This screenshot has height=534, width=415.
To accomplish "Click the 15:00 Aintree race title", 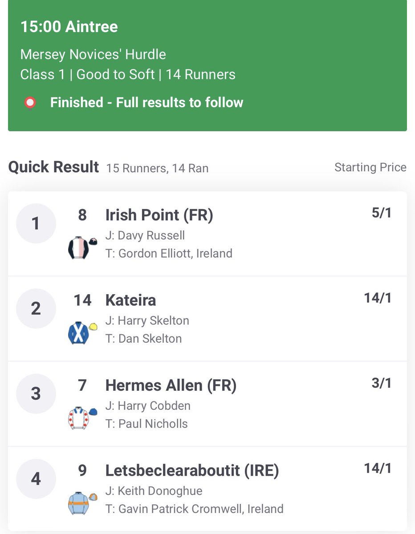I will (69, 27).
